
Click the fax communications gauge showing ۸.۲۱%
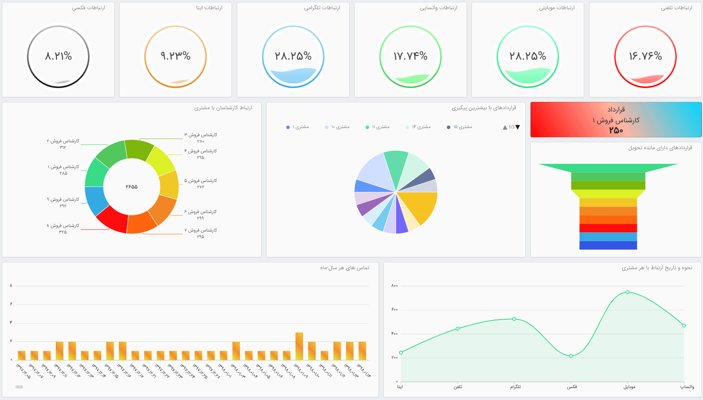[x=58, y=57]
